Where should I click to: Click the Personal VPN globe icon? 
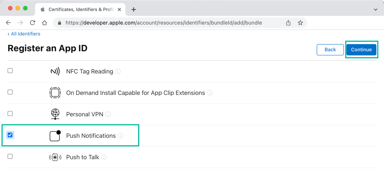tap(55, 114)
